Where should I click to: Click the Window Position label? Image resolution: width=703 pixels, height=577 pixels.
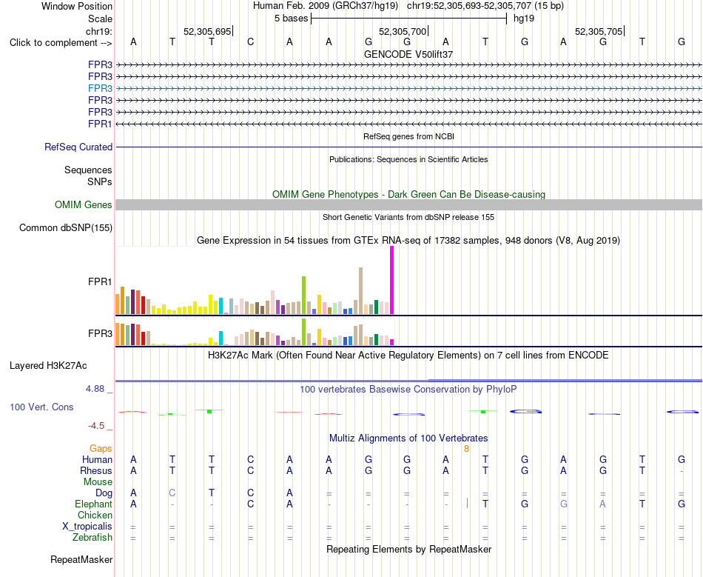pos(77,6)
